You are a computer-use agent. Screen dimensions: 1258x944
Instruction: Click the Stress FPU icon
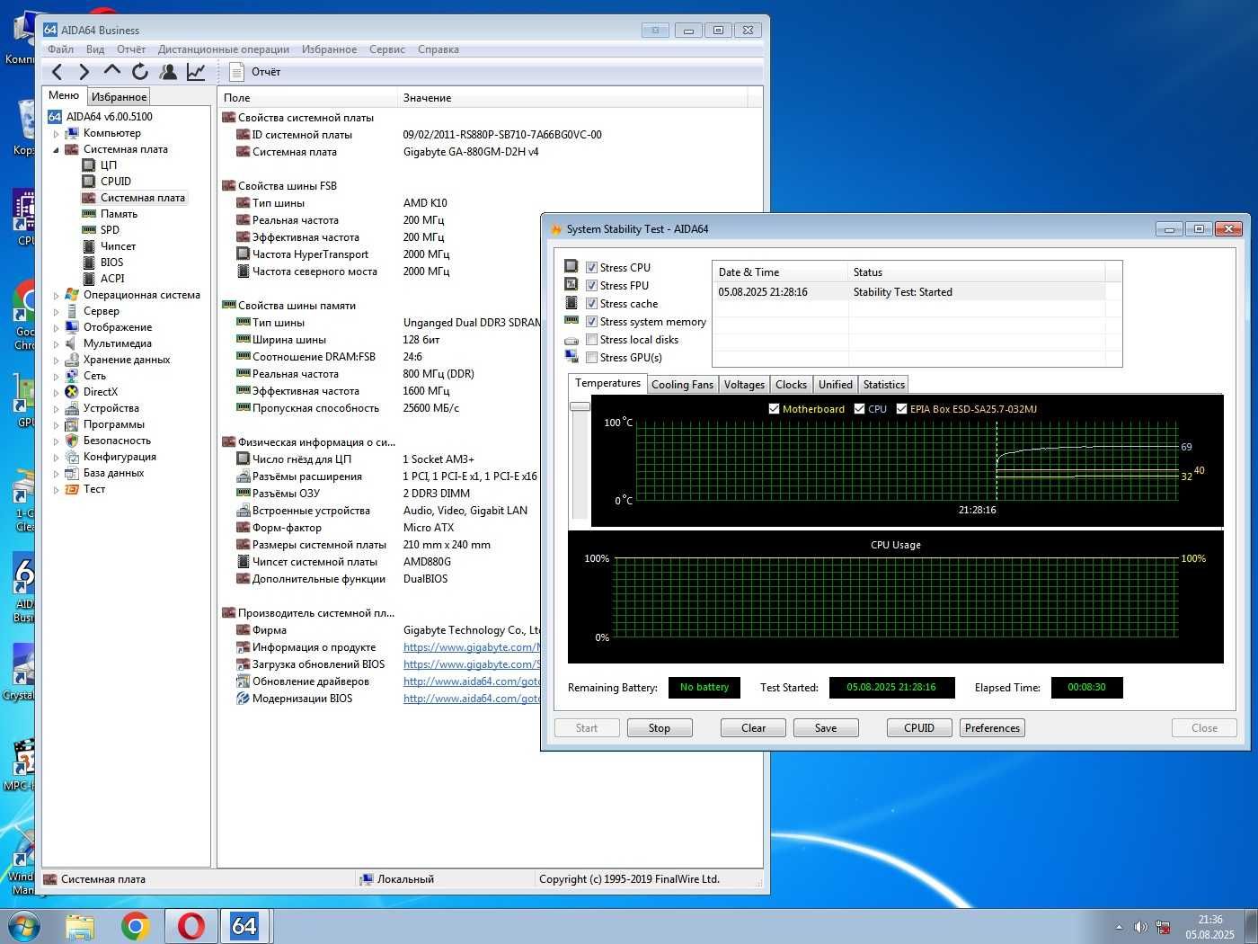pos(571,284)
